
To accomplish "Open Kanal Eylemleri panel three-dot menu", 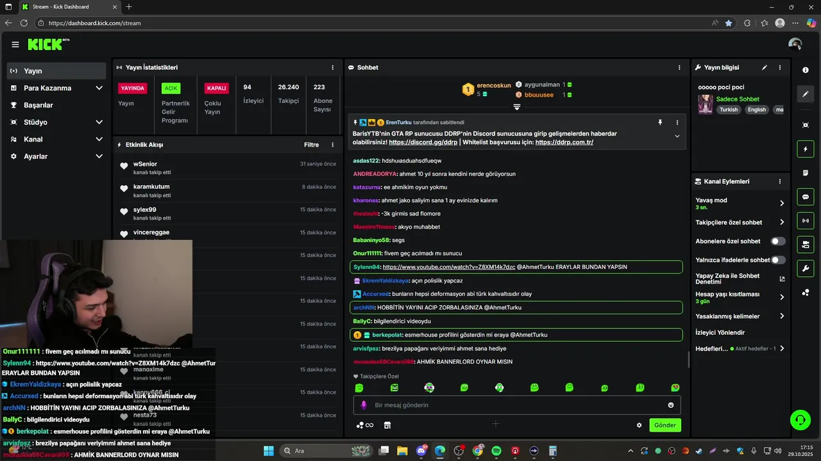I will (x=780, y=182).
